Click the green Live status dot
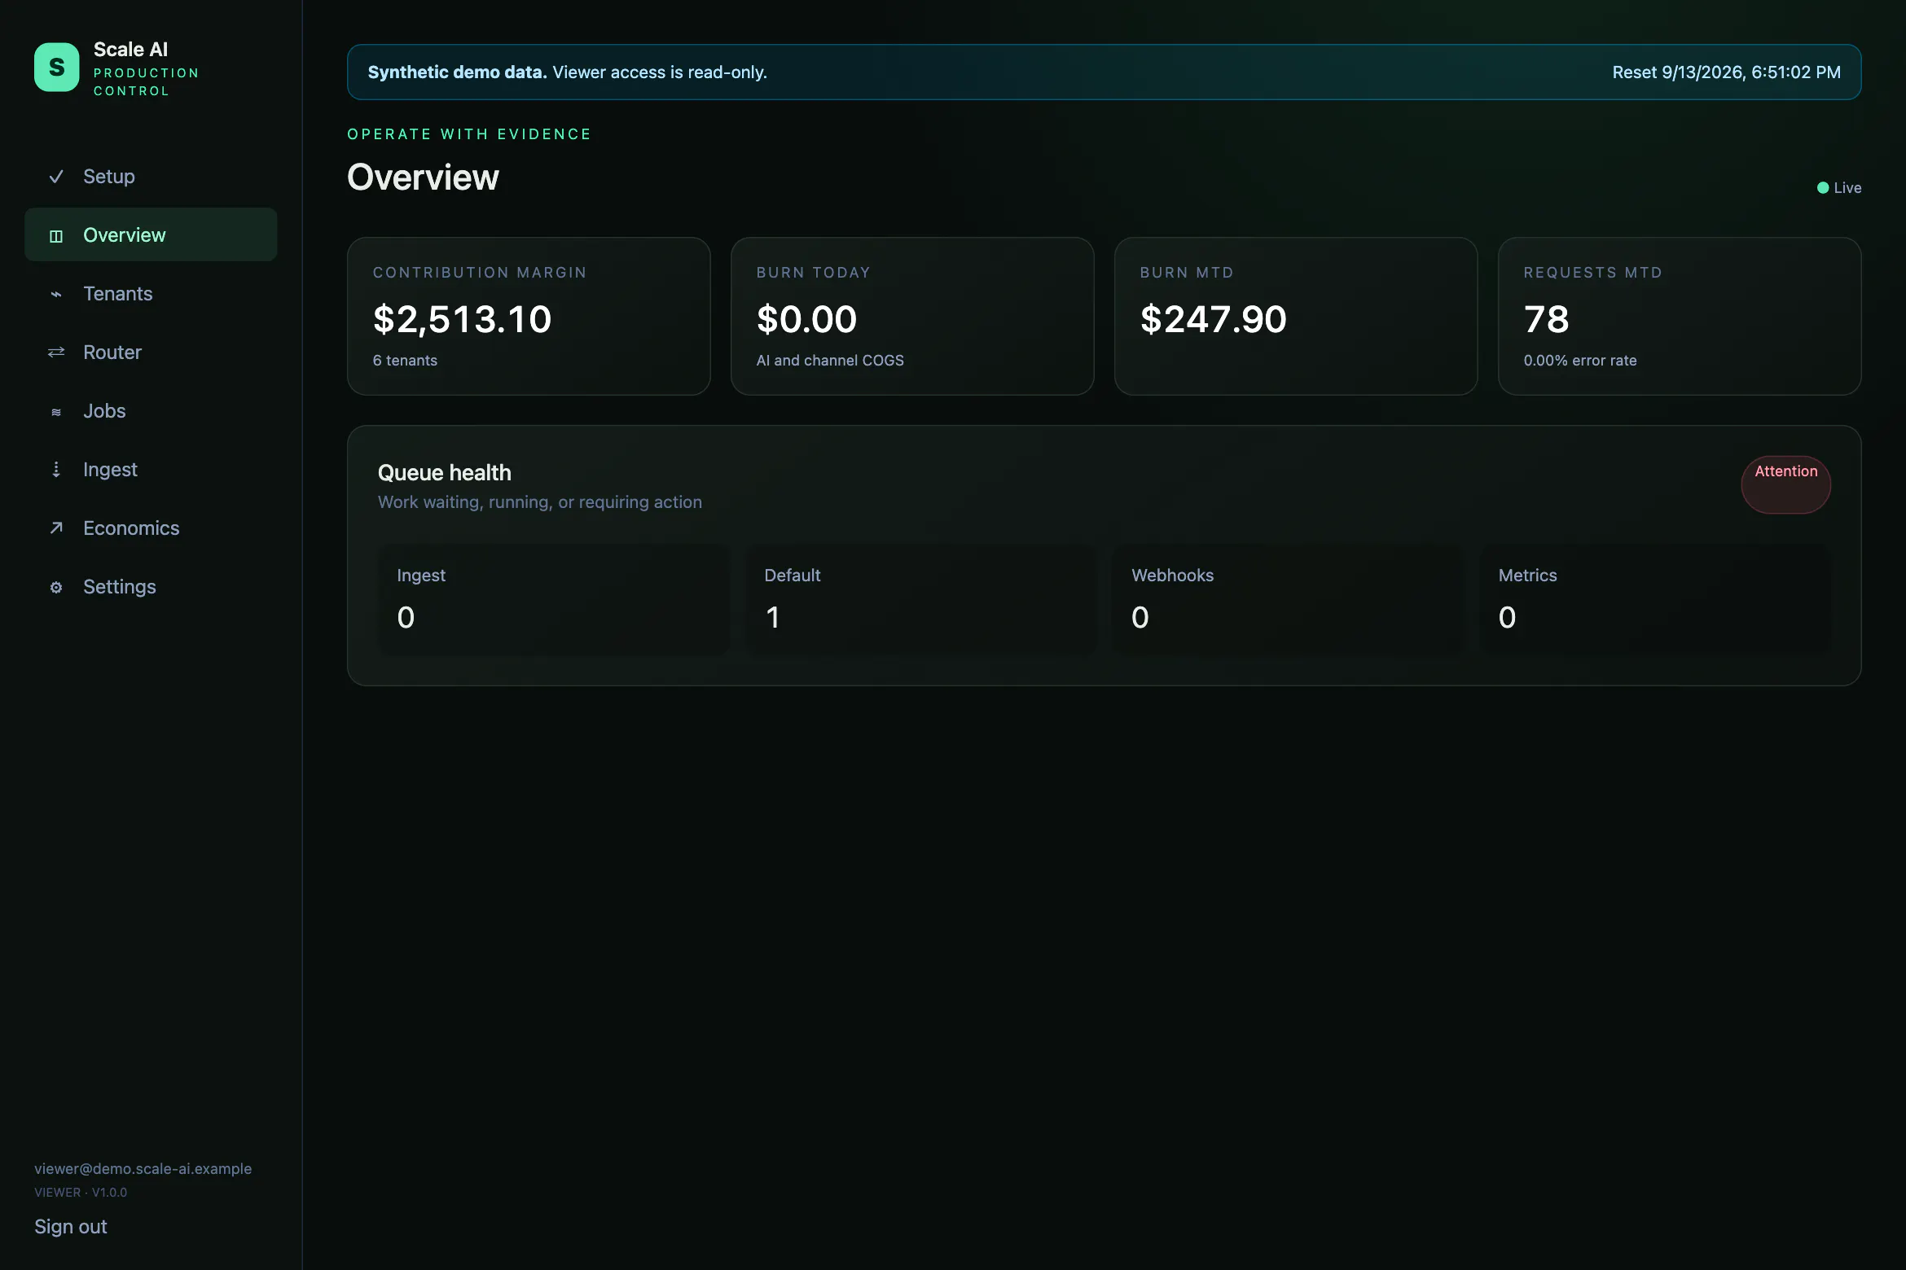 [x=1823, y=188]
